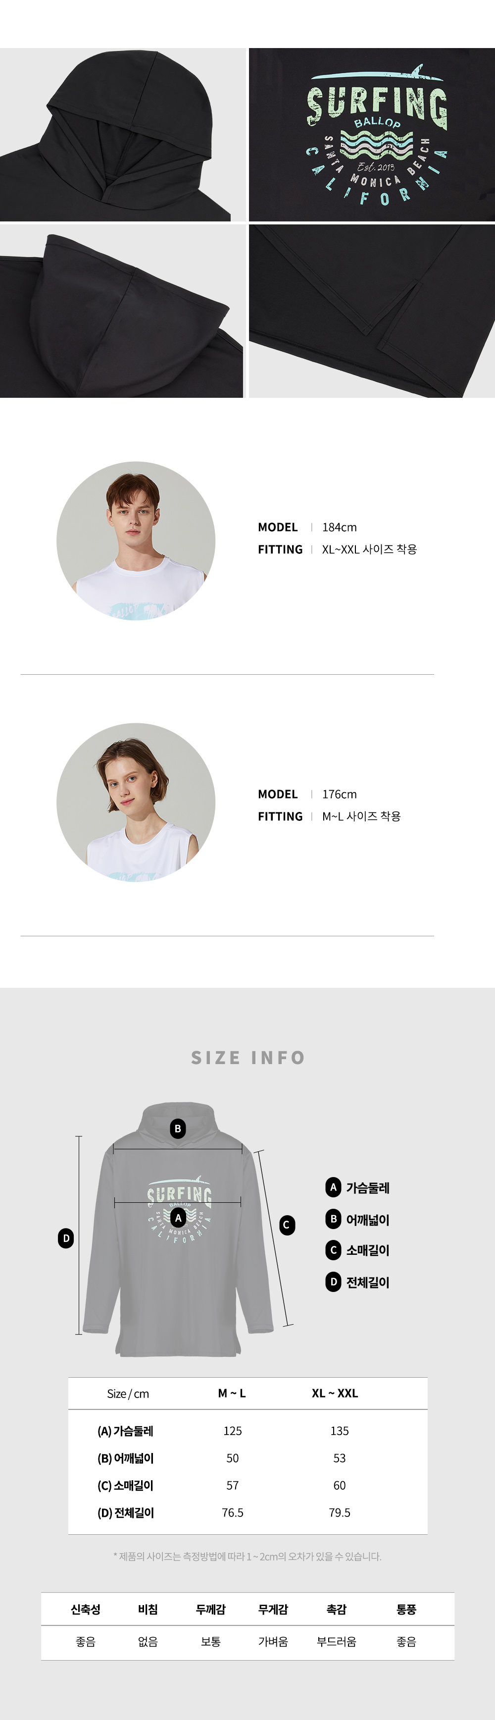The width and height of the screenshot is (495, 1720).
Task: Click the hood front detail photo
Action: 123,134
